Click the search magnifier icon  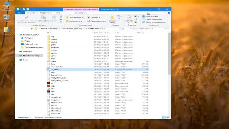tap(166, 29)
